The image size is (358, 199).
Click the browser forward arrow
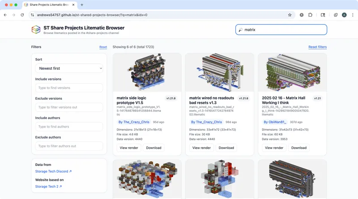tap(14, 15)
